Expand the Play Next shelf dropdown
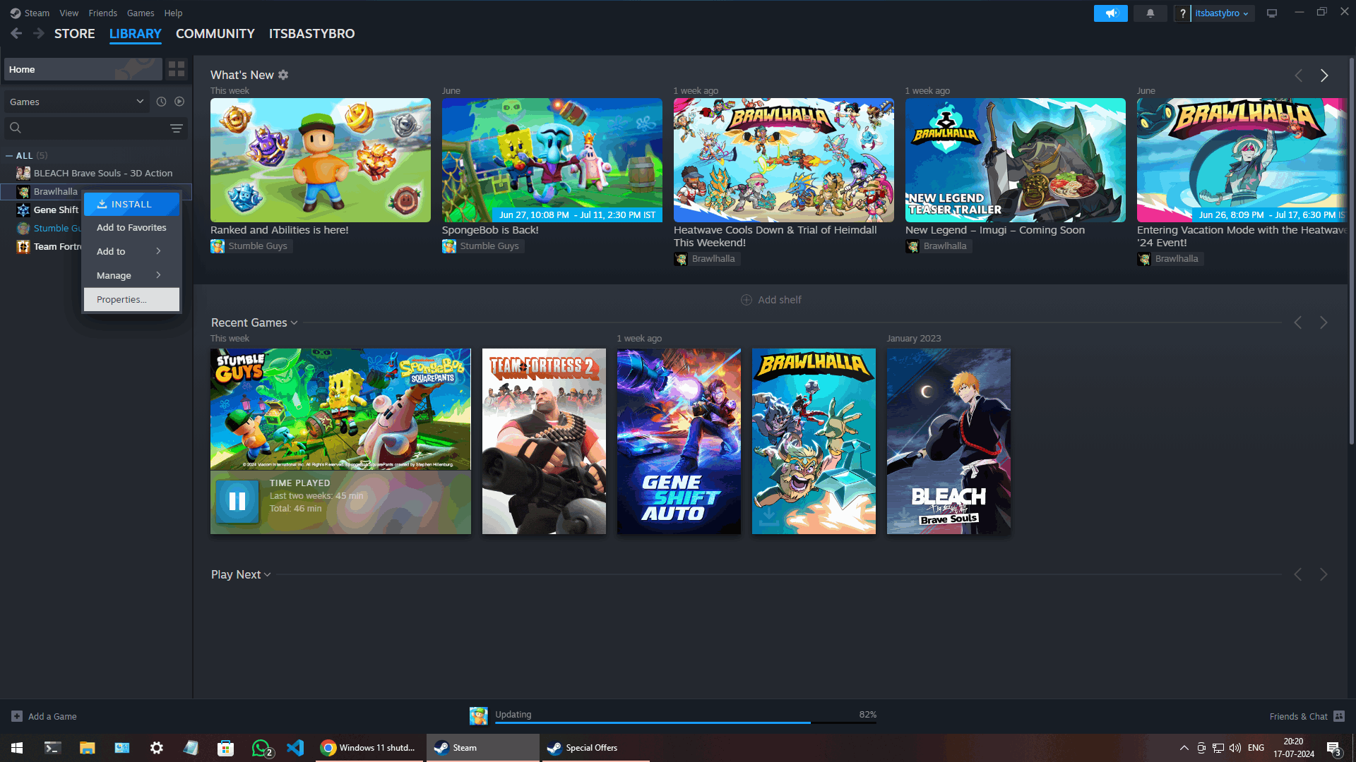This screenshot has height=762, width=1356. (267, 575)
